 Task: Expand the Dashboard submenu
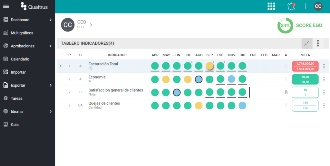(51, 20)
